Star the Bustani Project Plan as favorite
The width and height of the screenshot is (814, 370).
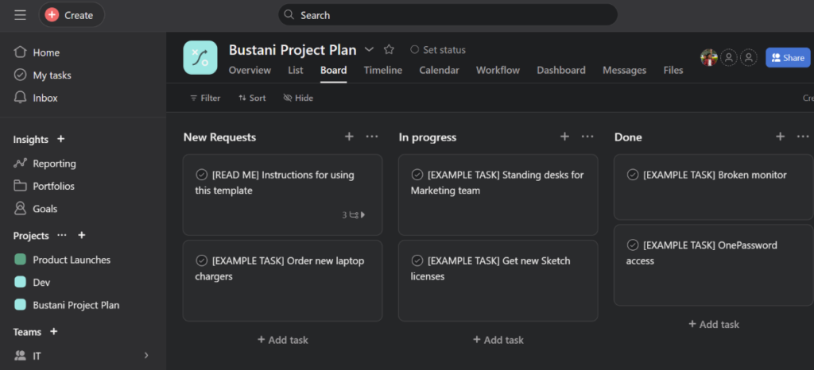(x=389, y=49)
